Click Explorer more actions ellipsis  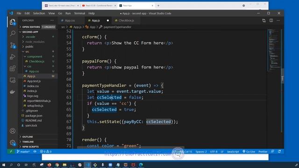[52, 21]
